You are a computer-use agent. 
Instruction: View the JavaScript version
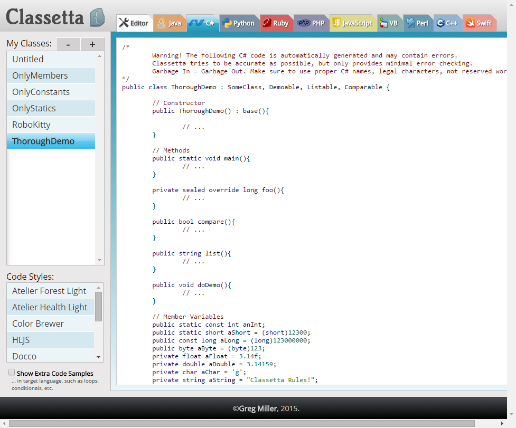pyautogui.click(x=353, y=23)
